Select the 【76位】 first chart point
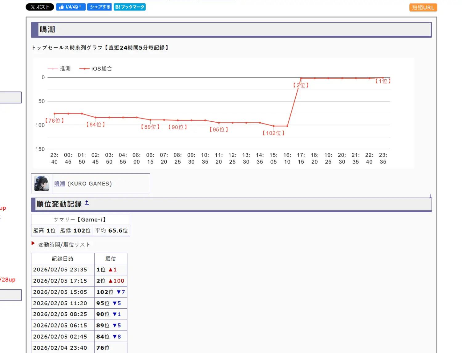The height and width of the screenshot is (353, 462). (x=55, y=114)
